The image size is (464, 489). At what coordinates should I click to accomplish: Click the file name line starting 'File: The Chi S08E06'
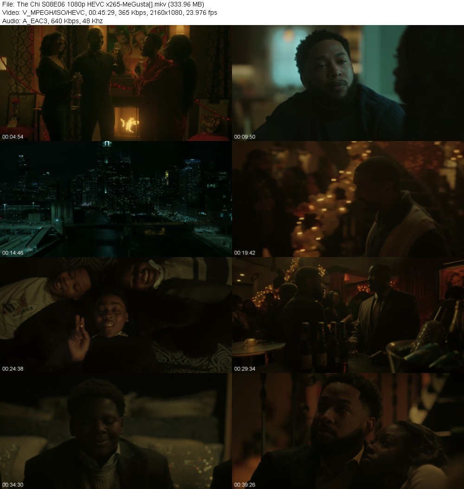click(103, 4)
